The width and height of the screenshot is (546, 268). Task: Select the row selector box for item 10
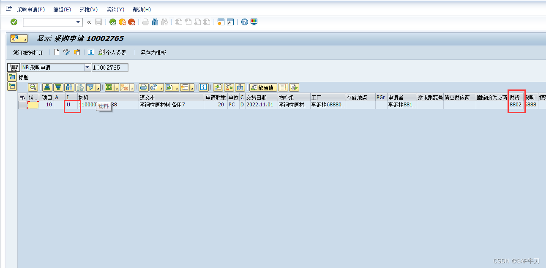click(22, 105)
